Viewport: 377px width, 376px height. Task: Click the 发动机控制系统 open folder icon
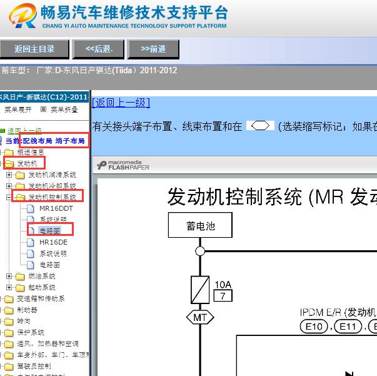[x=20, y=198]
